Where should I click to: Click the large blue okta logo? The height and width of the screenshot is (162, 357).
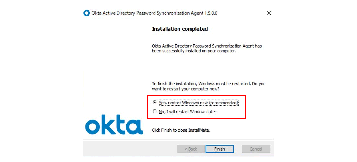114,124
